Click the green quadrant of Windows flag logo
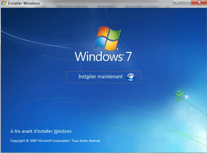 115,35
